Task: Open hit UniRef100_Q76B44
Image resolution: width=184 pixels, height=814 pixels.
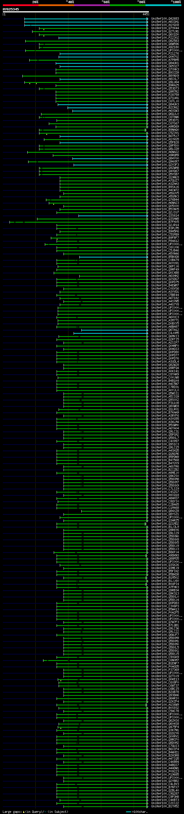Action: tap(165, 200)
